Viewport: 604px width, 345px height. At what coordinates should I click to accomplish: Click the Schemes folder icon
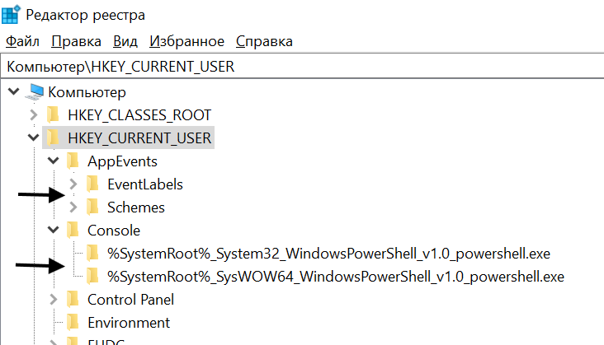coord(93,207)
